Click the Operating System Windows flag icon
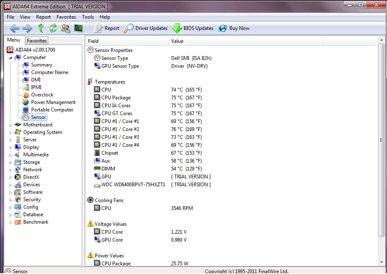The width and height of the screenshot is (387, 274). pyautogui.click(x=18, y=132)
